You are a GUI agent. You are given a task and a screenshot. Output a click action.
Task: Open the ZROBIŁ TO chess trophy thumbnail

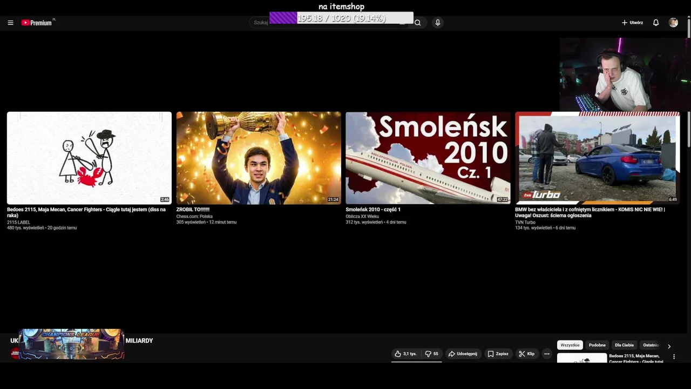259,158
